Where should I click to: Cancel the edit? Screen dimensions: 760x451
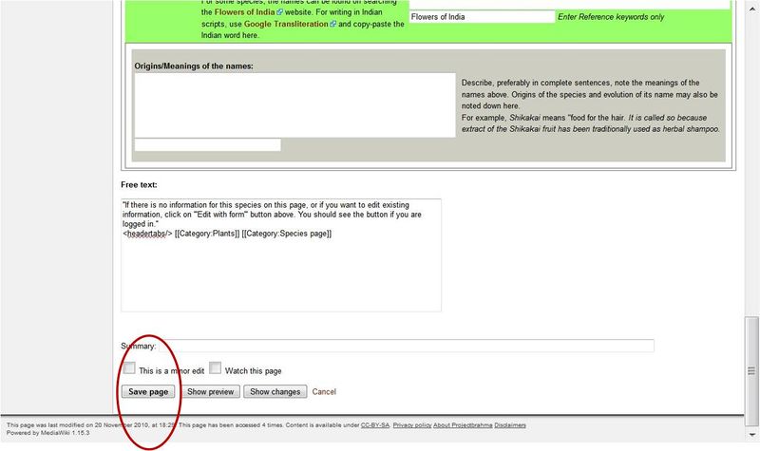(x=324, y=391)
